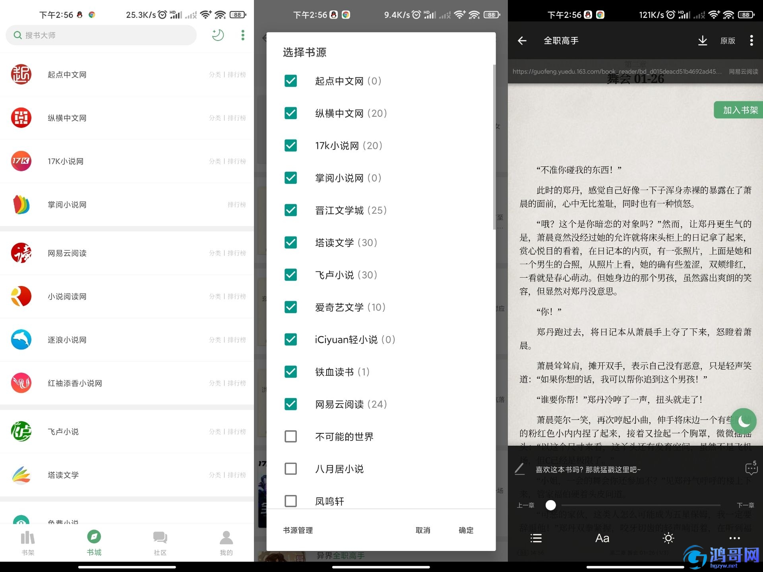763x572 pixels.
Task: Switch to the 书架 tab
Action: [28, 543]
